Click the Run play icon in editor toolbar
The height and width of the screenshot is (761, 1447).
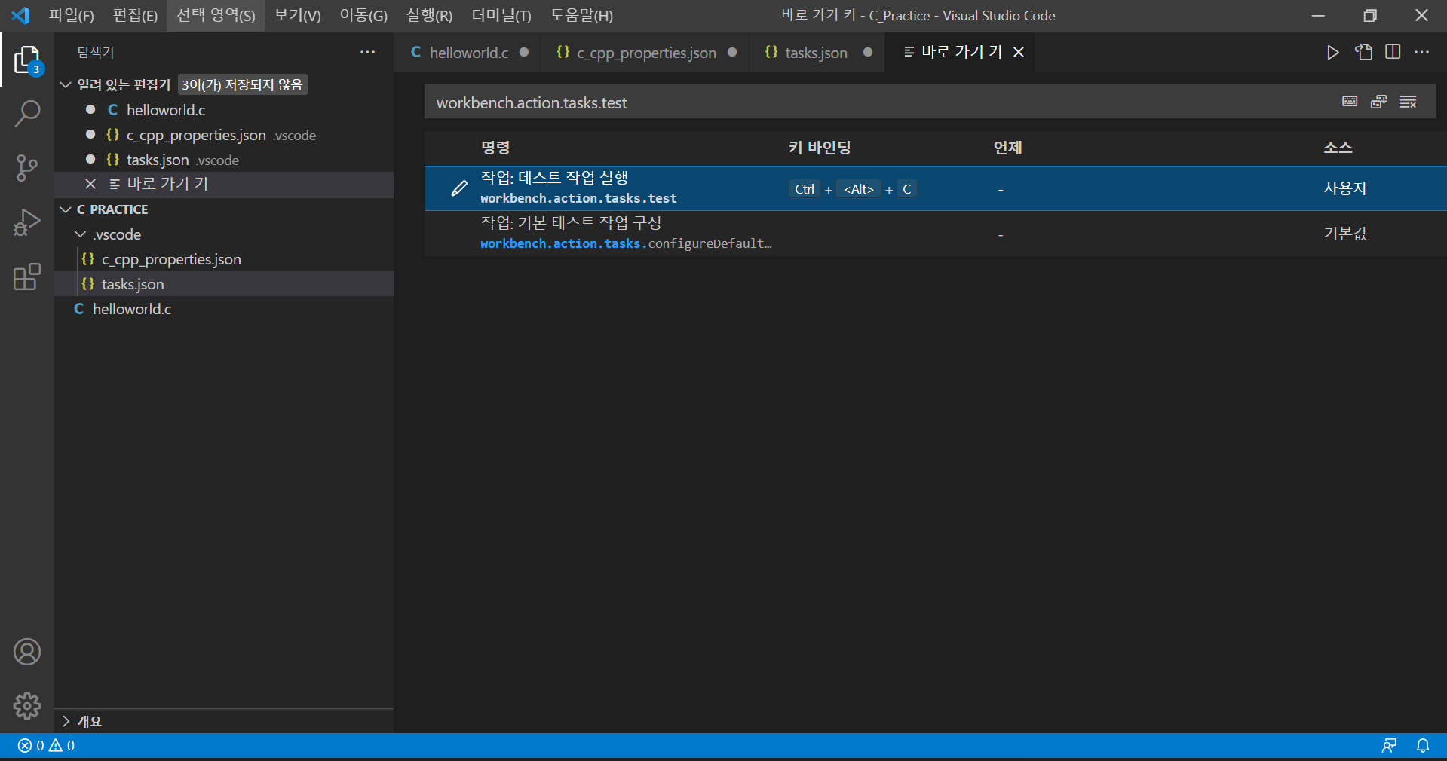[x=1333, y=52]
